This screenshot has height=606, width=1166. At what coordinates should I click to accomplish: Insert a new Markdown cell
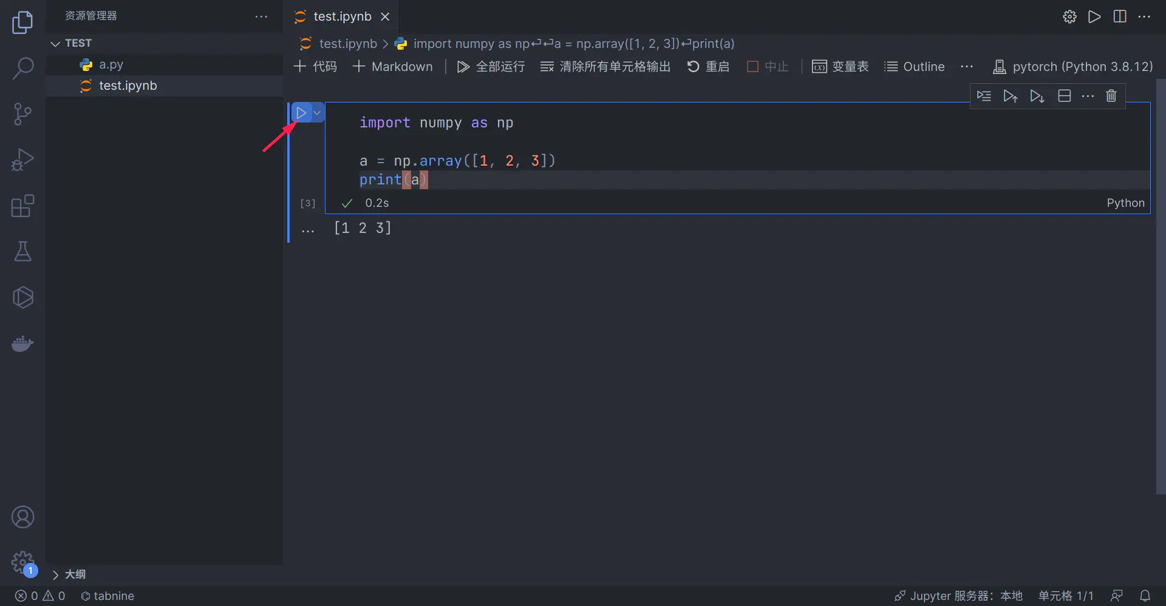[392, 67]
